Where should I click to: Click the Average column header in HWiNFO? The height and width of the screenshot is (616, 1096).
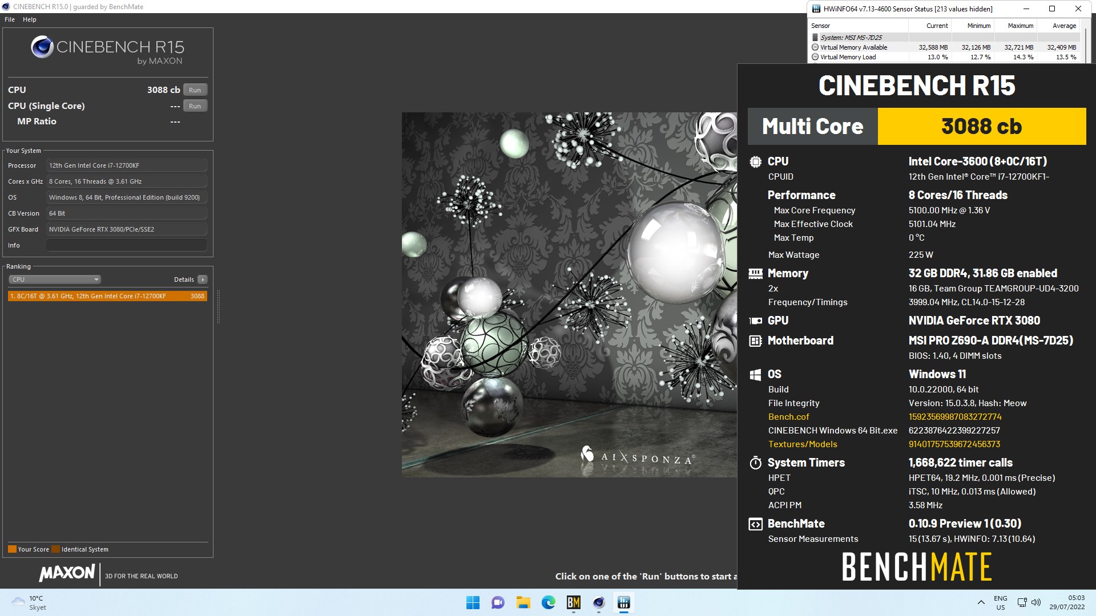coord(1058,26)
